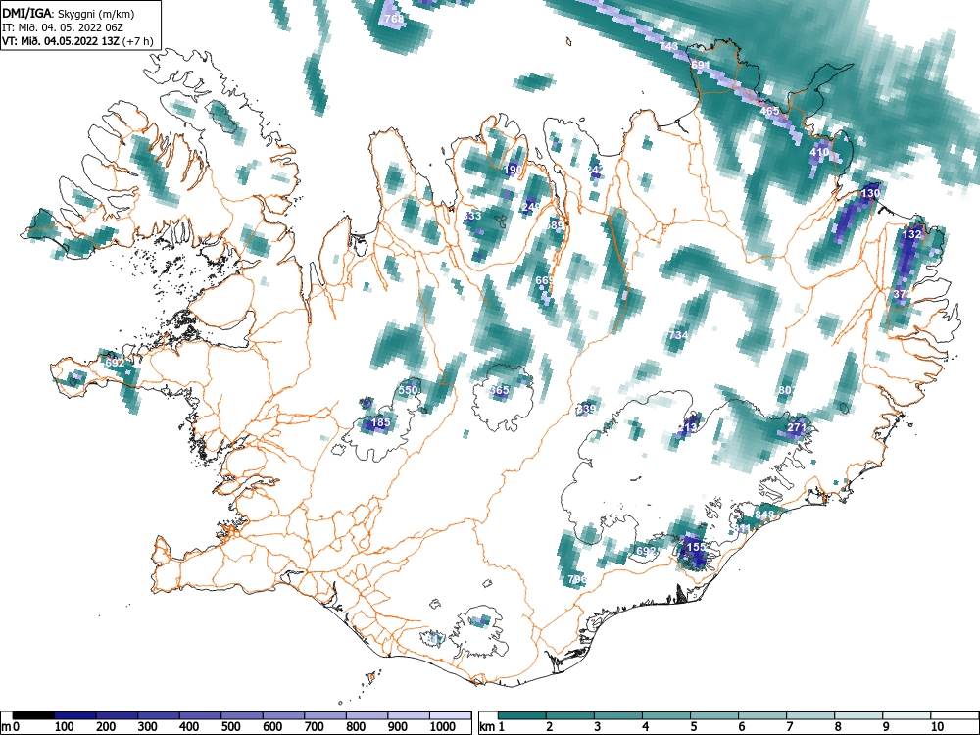The width and height of the screenshot is (980, 735).
Task: Click the 130 low-visibility label
Action: click(x=870, y=193)
